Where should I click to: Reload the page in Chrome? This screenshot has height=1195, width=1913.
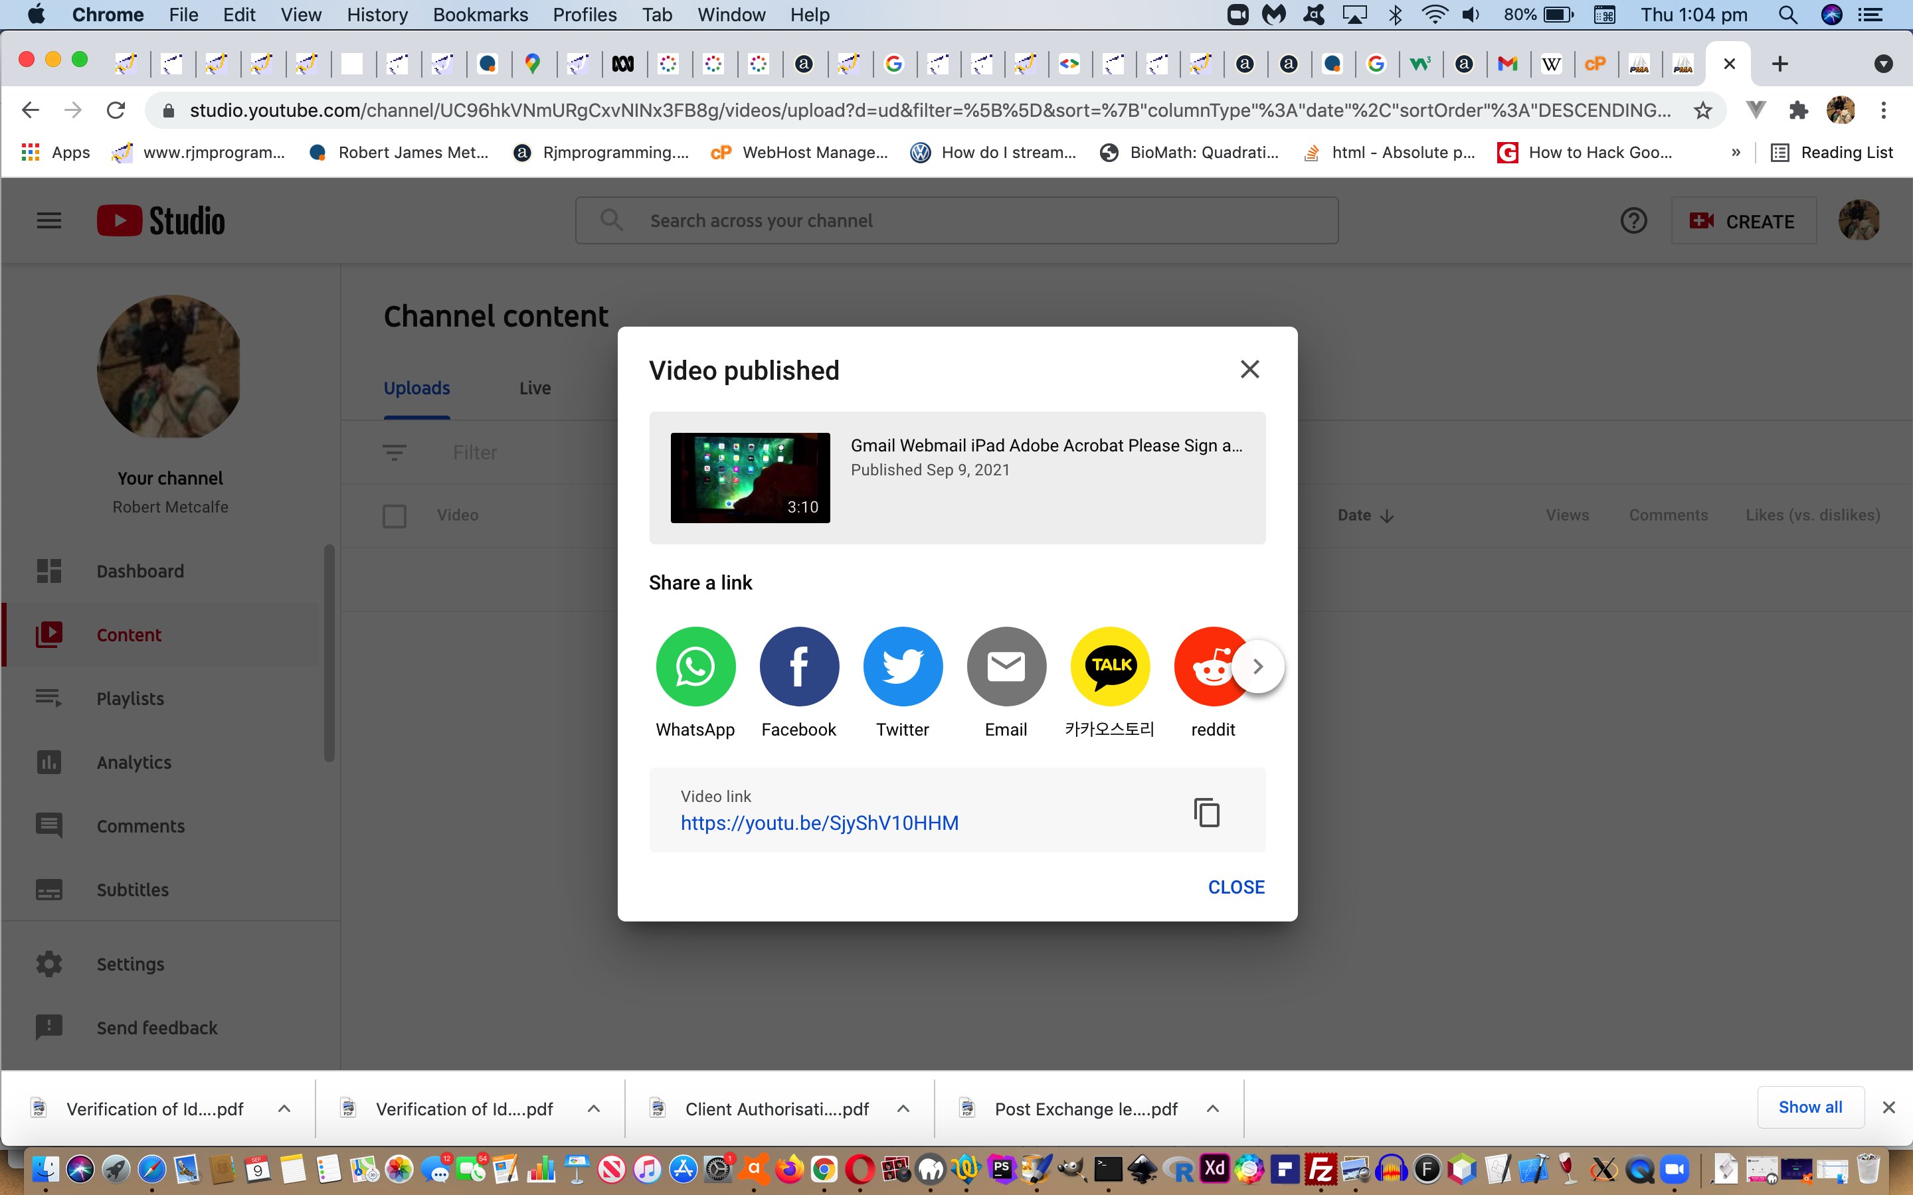tap(116, 110)
